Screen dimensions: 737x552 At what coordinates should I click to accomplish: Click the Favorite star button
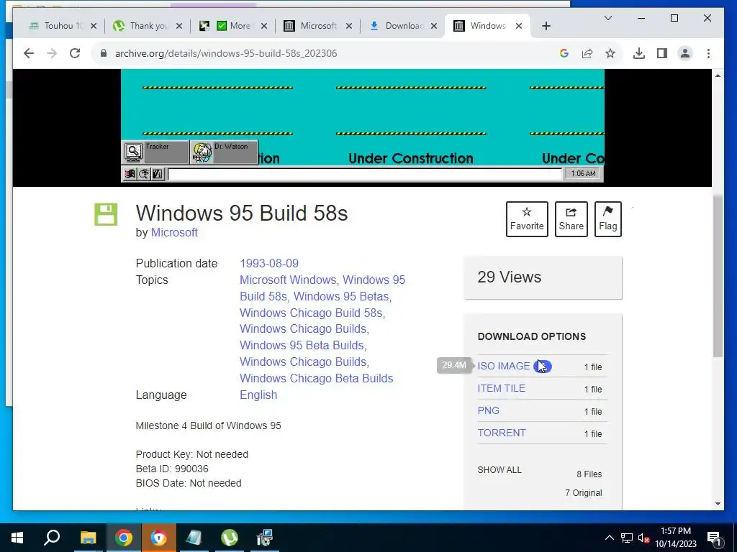527,219
